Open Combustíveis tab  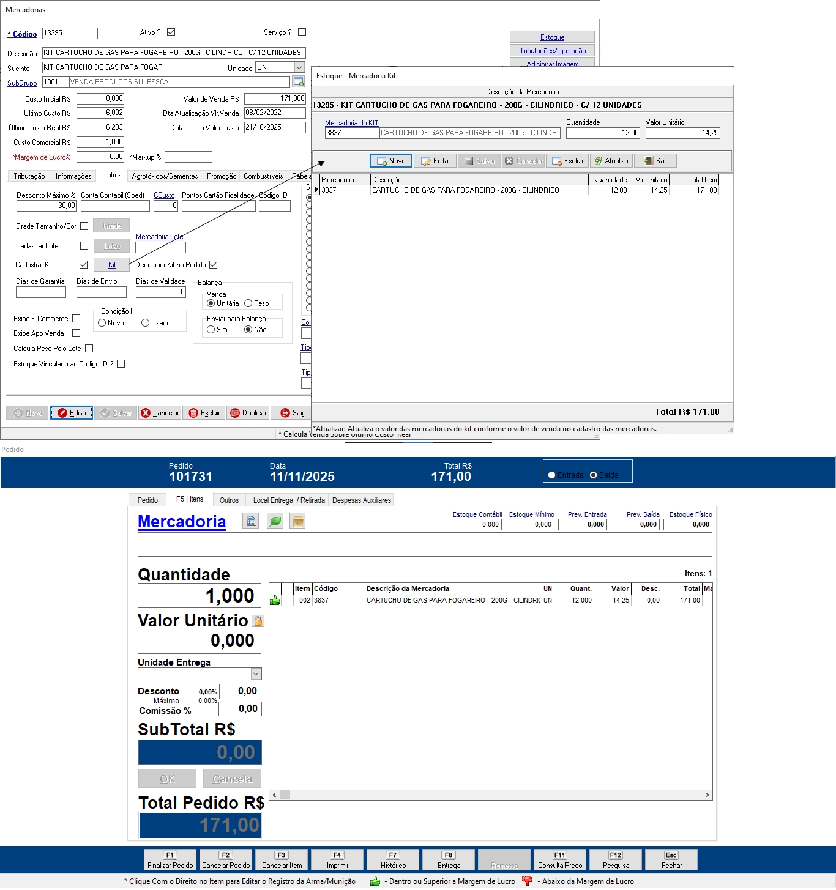pyautogui.click(x=263, y=176)
